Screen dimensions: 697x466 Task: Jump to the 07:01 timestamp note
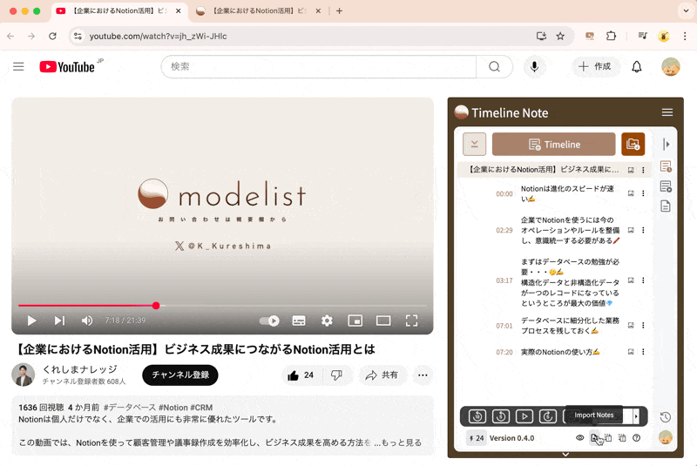[x=504, y=327]
